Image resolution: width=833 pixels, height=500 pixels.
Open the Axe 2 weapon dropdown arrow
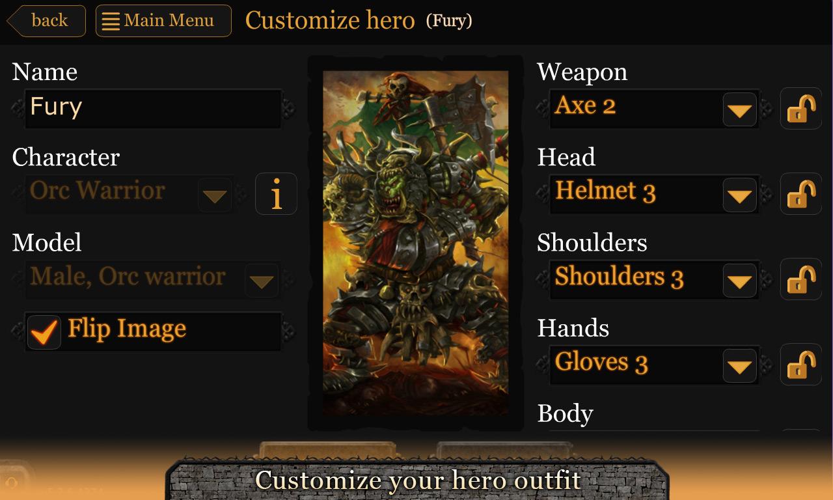739,109
